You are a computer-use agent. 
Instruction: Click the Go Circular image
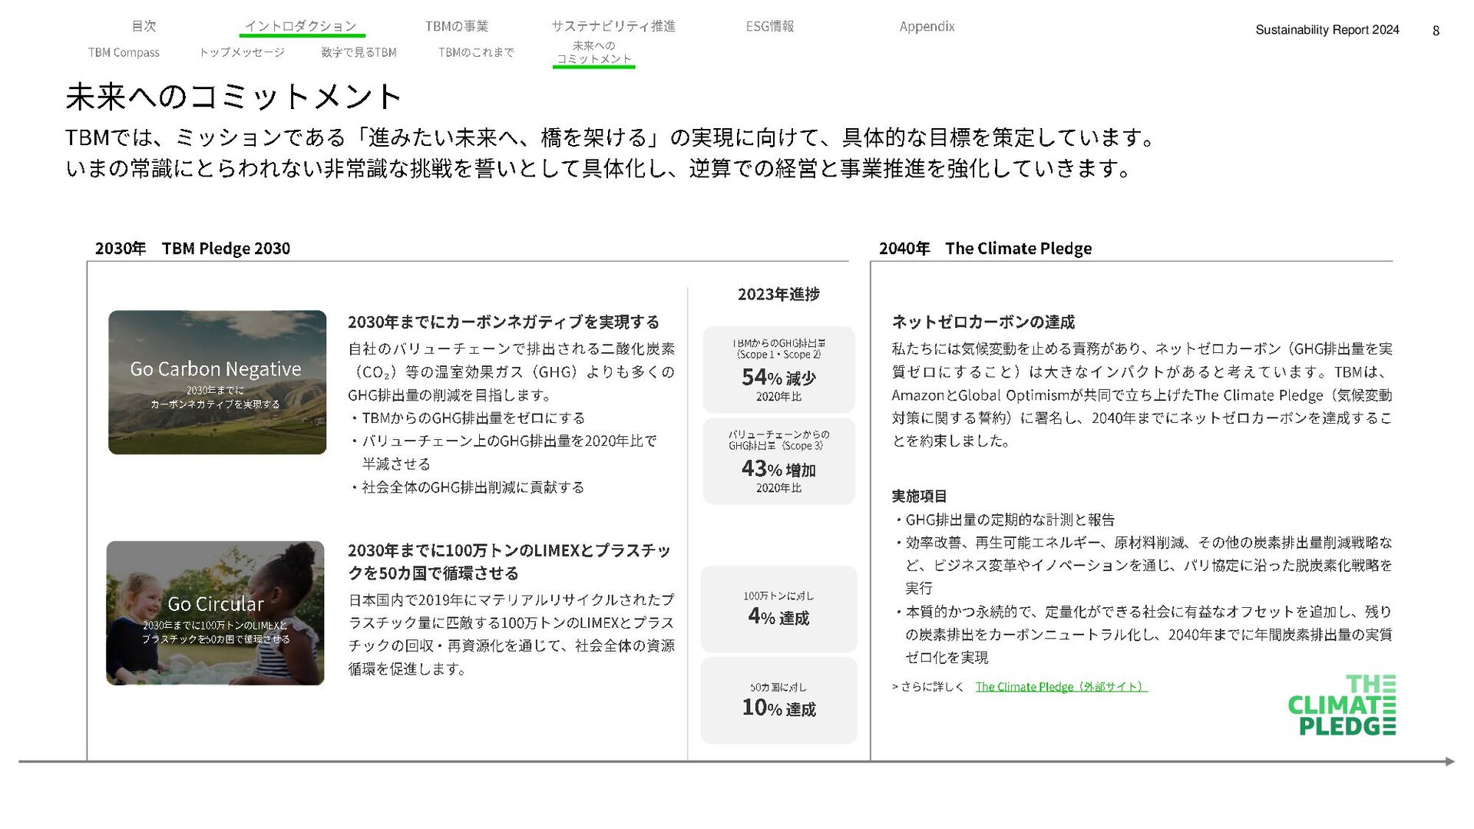pos(215,613)
